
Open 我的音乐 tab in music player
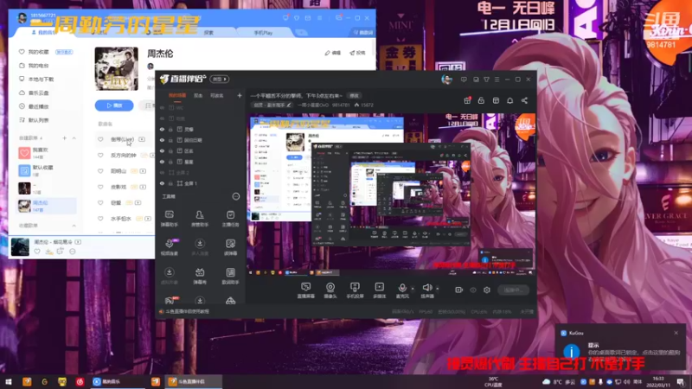pos(45,33)
